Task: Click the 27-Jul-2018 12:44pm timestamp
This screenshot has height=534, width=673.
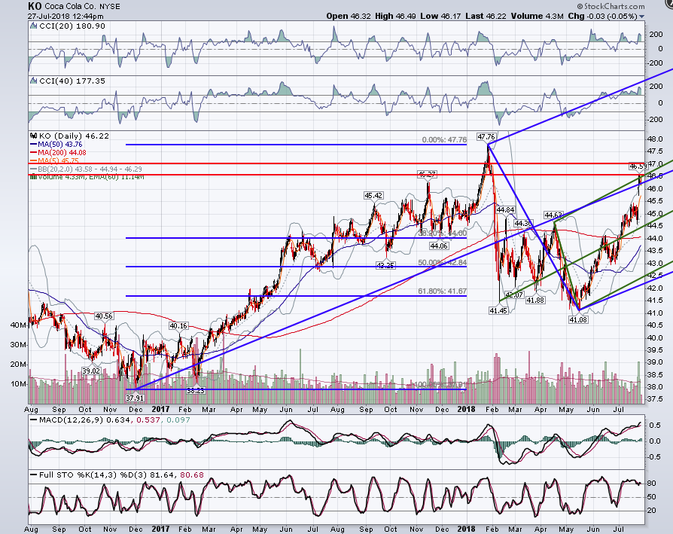Action: 65,17
